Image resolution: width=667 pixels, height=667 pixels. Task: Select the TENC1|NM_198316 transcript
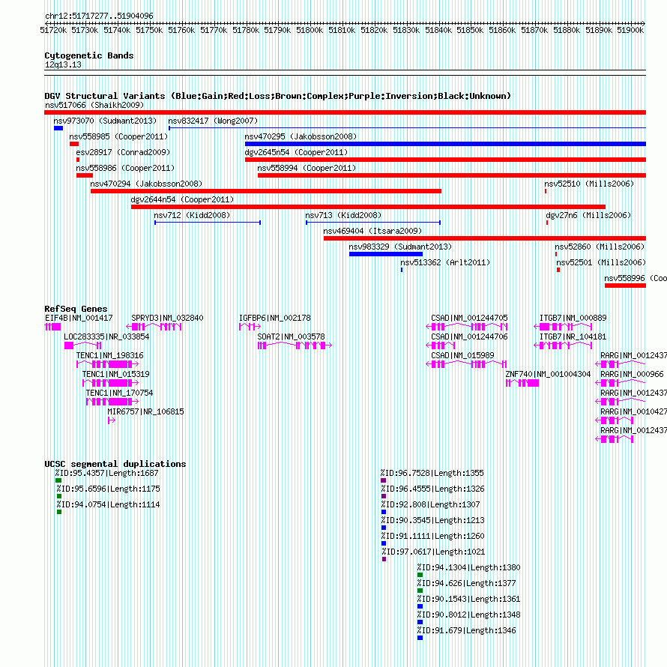[x=108, y=364]
